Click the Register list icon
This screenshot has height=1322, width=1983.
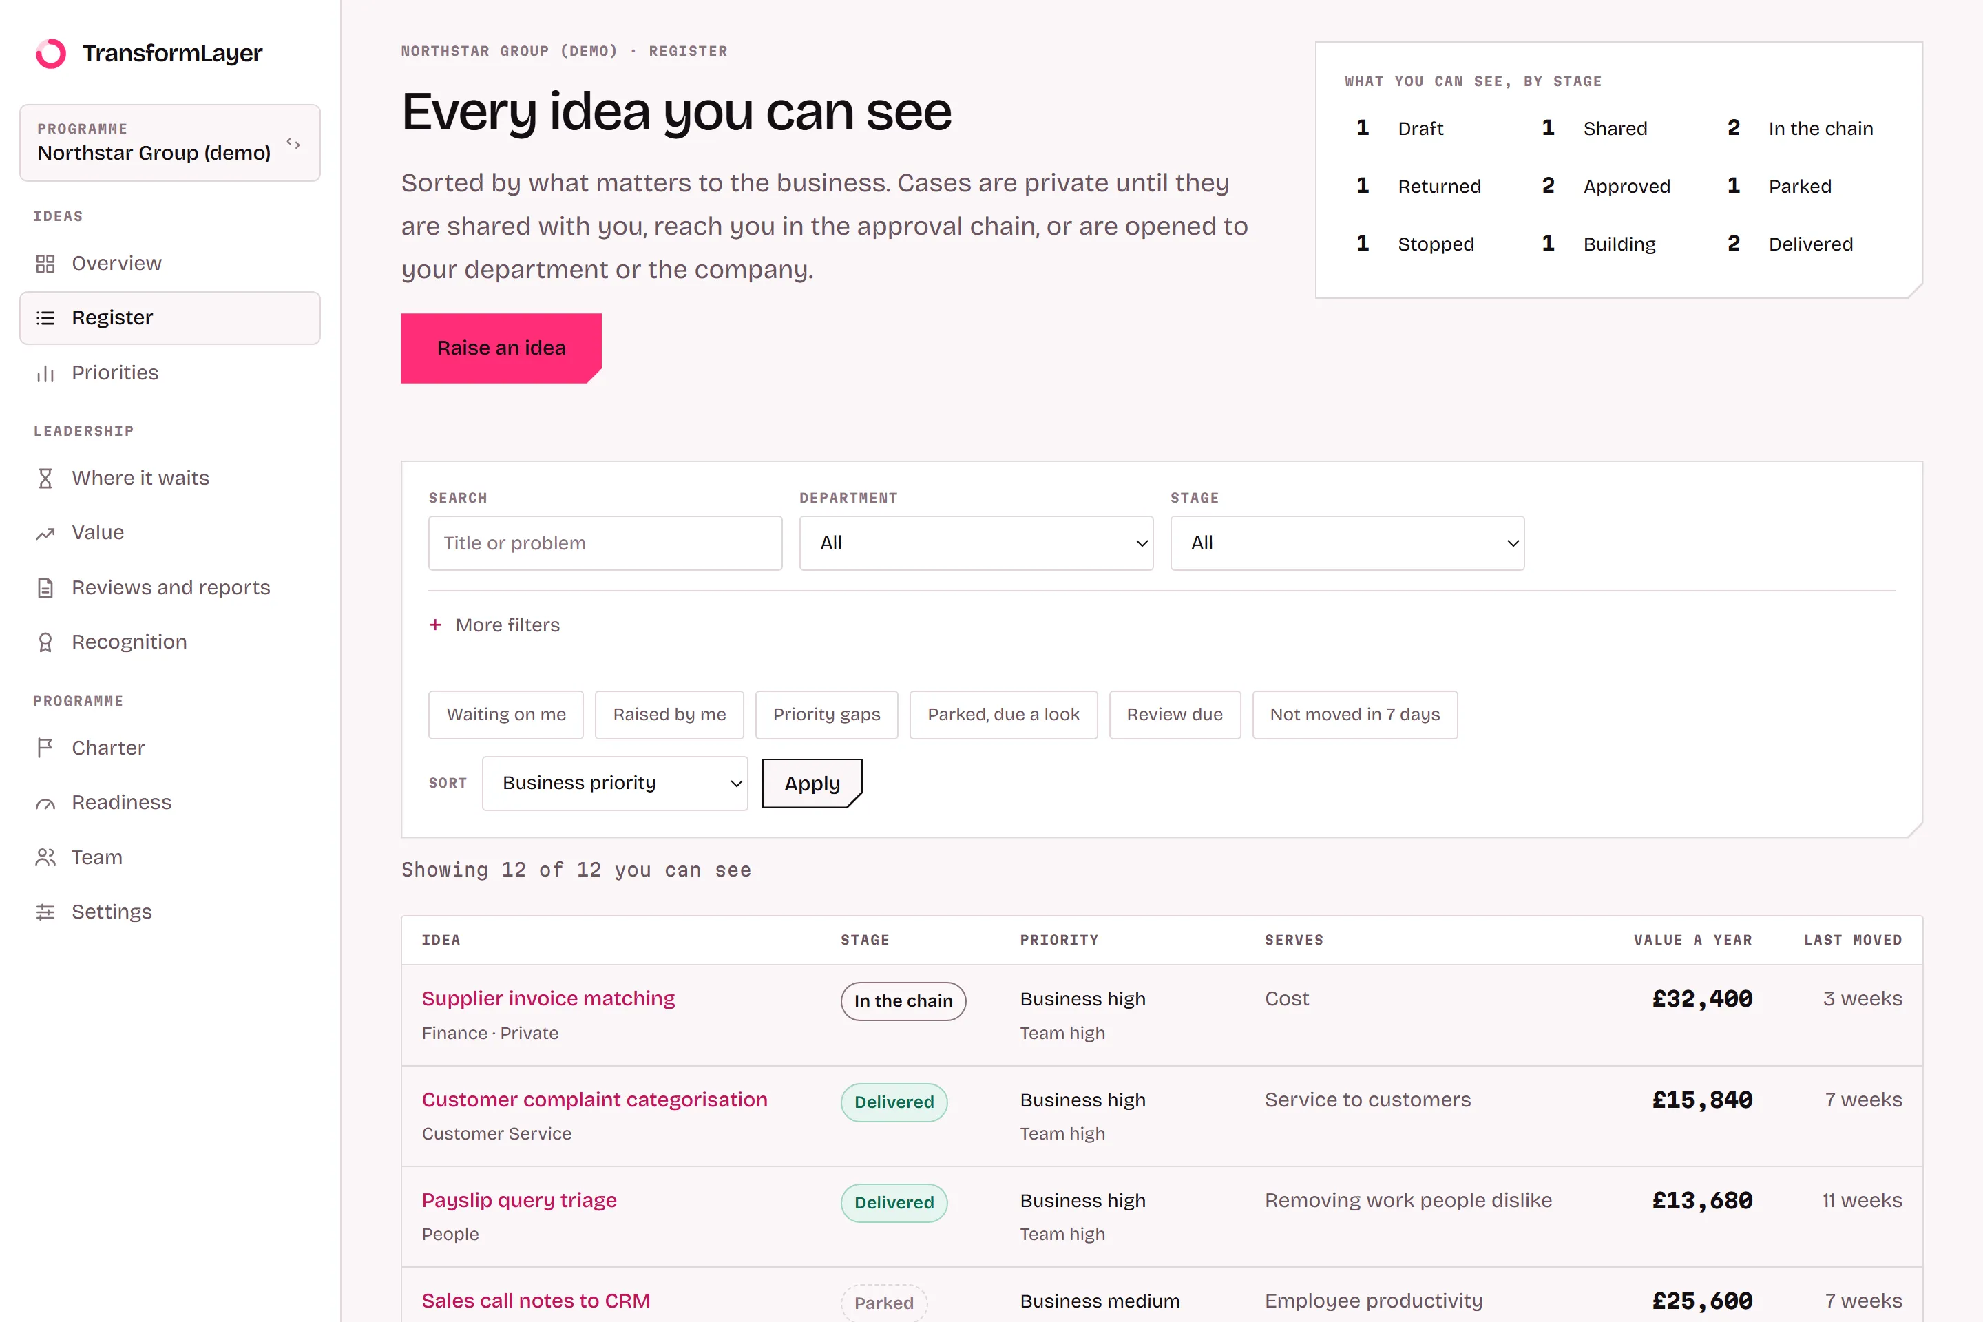tap(45, 318)
